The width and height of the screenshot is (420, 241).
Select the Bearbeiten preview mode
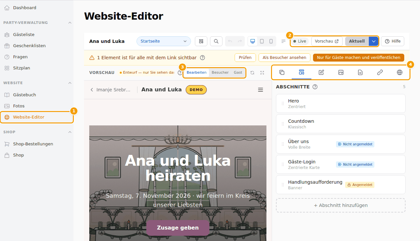pyautogui.click(x=197, y=72)
